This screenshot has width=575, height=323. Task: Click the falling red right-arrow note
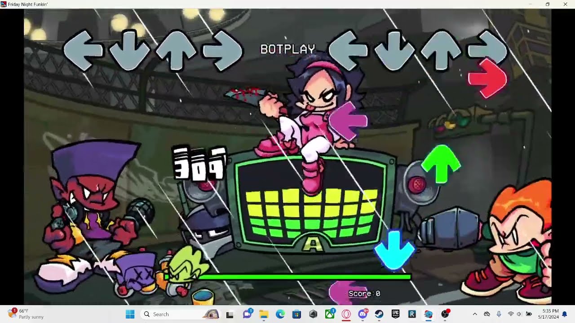point(487,79)
